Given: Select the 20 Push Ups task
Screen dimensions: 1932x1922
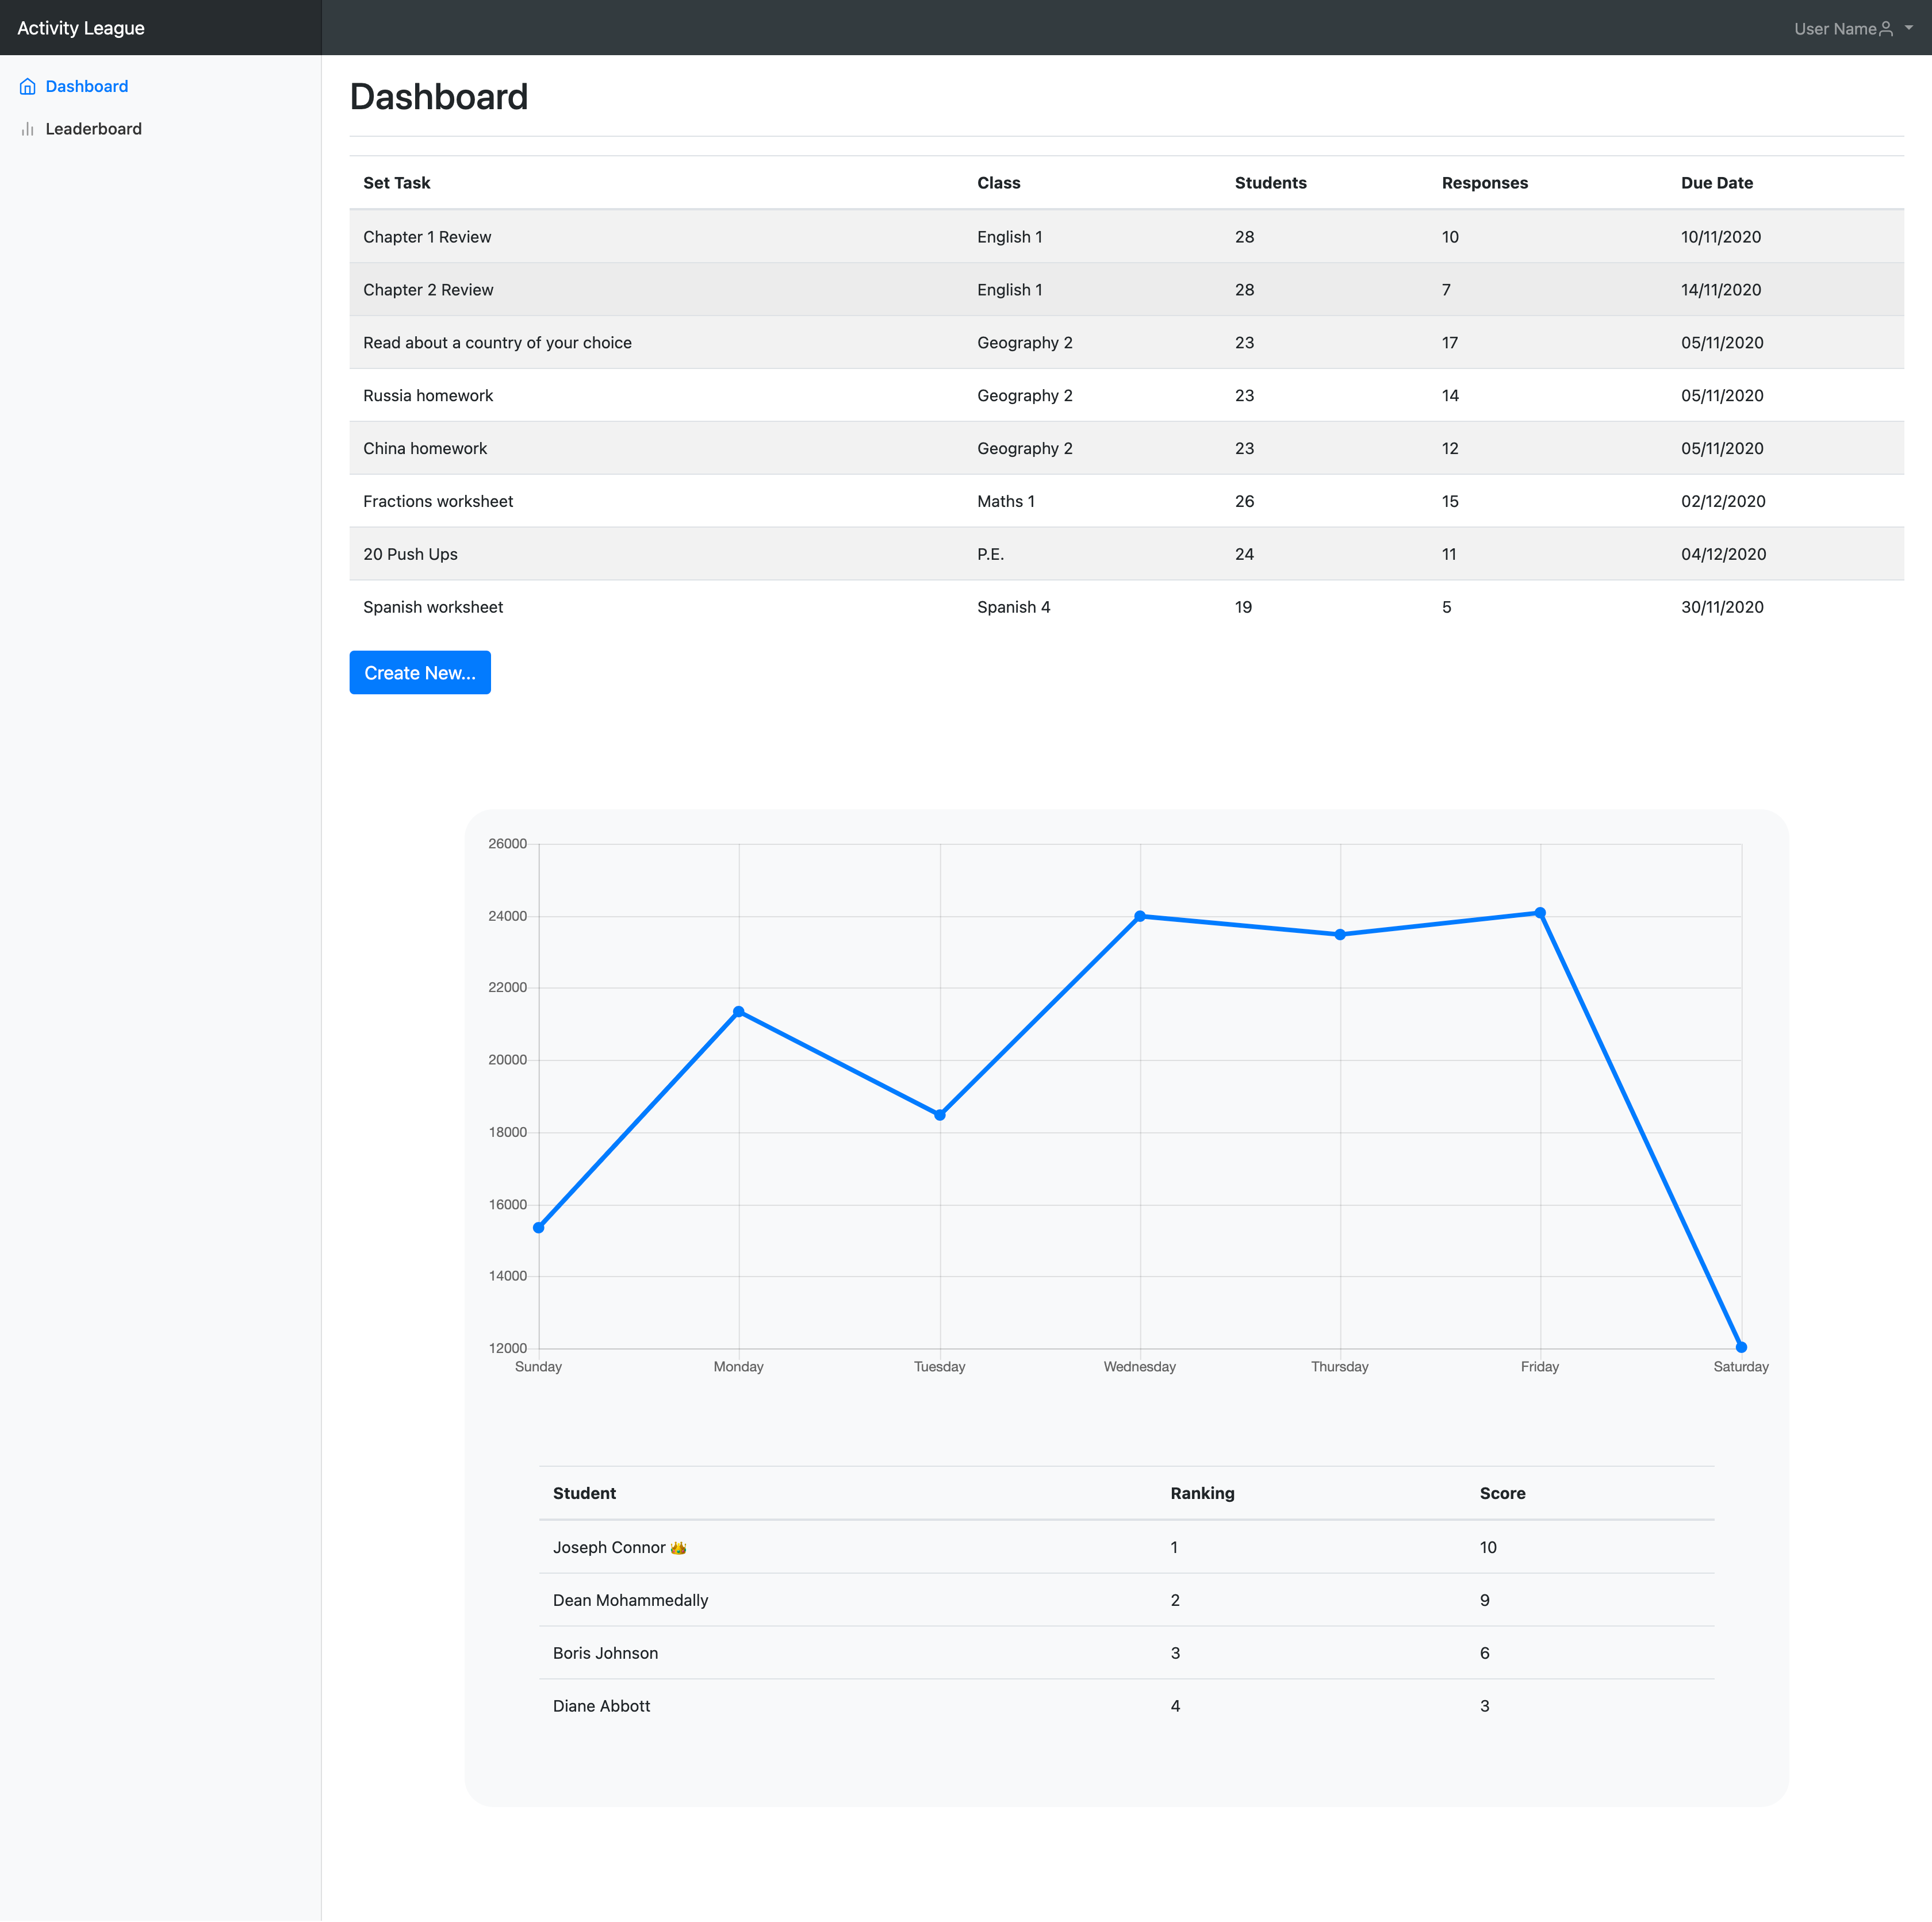Looking at the screenshot, I should tap(411, 555).
